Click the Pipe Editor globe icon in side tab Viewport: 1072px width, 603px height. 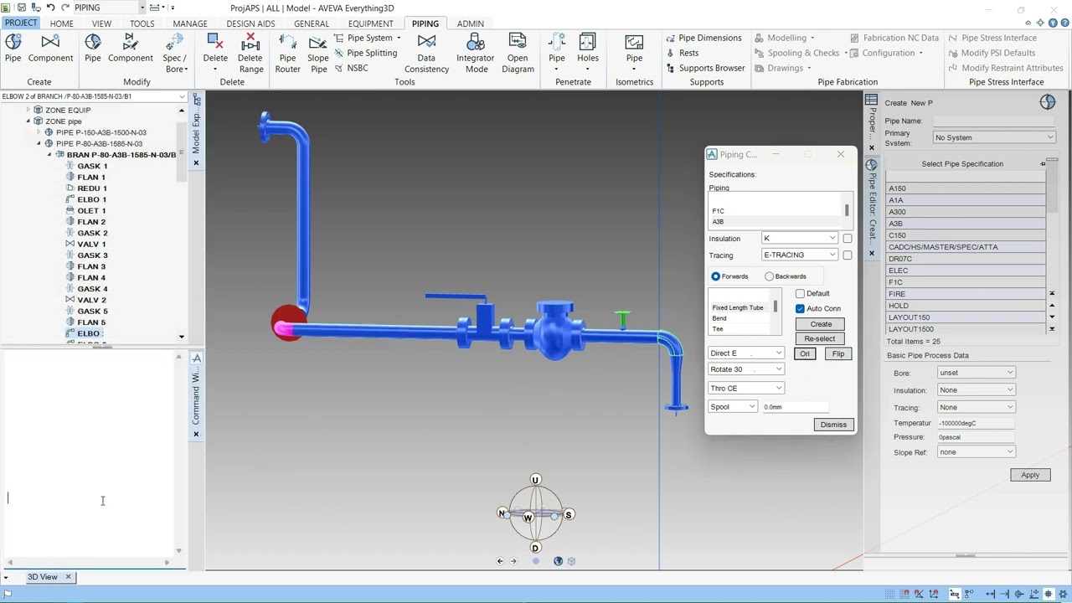pyautogui.click(x=871, y=165)
